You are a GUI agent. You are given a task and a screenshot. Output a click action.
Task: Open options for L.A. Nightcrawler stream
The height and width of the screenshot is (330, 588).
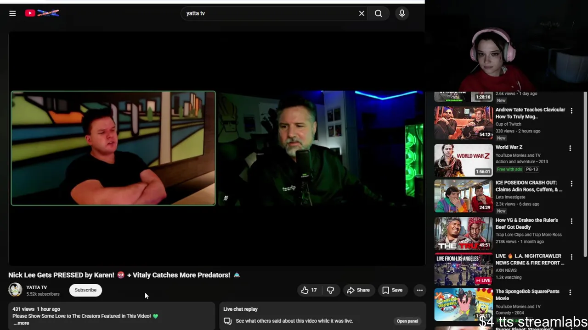tap(571, 257)
